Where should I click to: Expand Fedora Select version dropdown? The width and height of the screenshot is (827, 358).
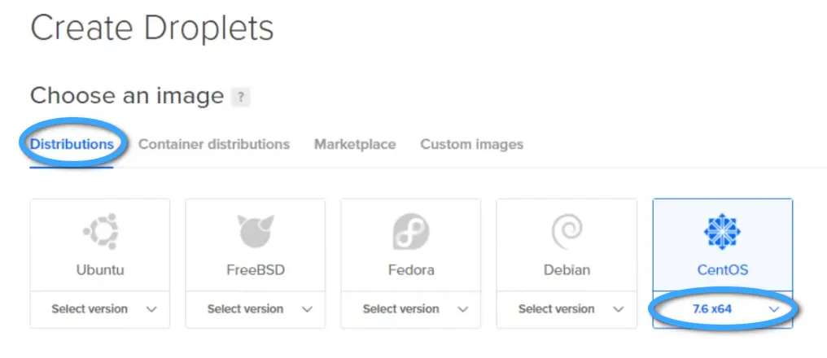[411, 309]
